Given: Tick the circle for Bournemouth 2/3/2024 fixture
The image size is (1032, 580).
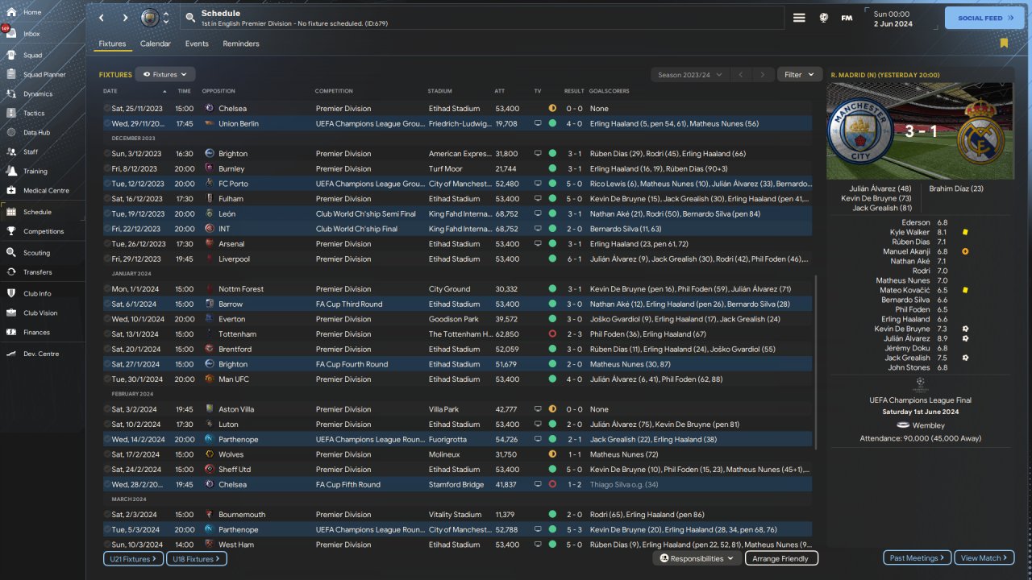Looking at the screenshot, I should pyautogui.click(x=107, y=515).
